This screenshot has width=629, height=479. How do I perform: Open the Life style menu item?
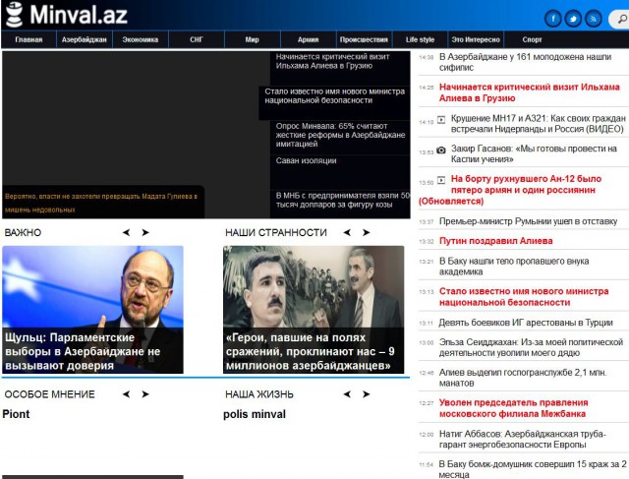pos(420,39)
